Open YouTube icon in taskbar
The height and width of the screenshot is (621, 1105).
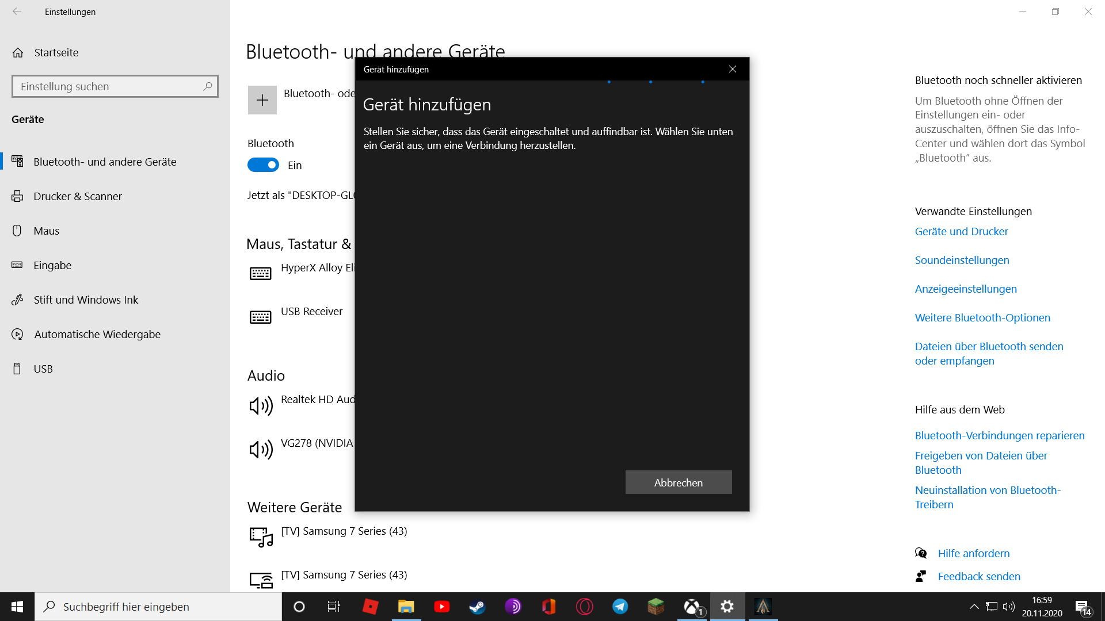coord(441,607)
